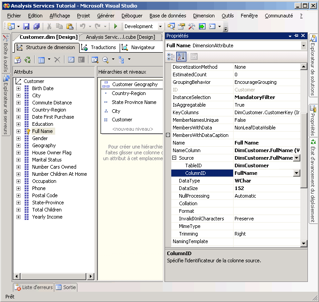Click the green Start debugging arrow

click(x=116, y=26)
